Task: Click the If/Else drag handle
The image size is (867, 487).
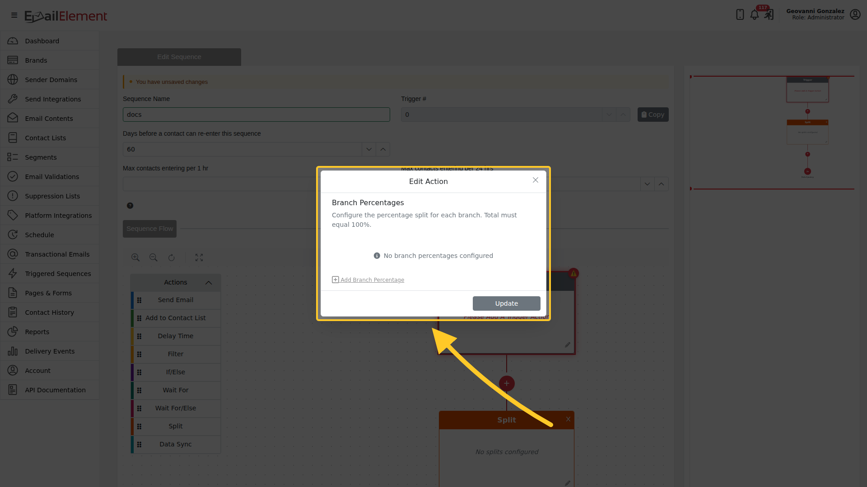Action: [x=139, y=372]
